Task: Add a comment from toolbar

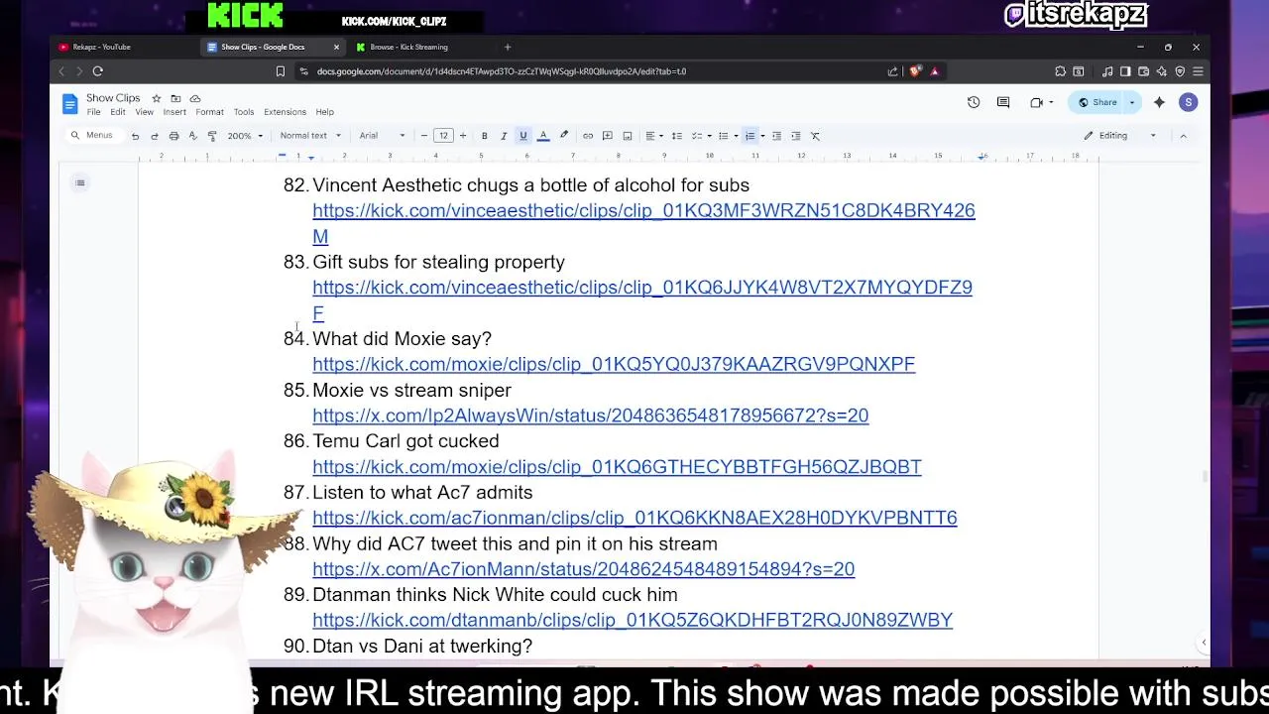Action: pos(608,136)
